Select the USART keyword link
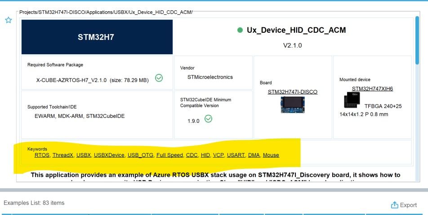Screen dimensions: 428x215 click(236, 155)
